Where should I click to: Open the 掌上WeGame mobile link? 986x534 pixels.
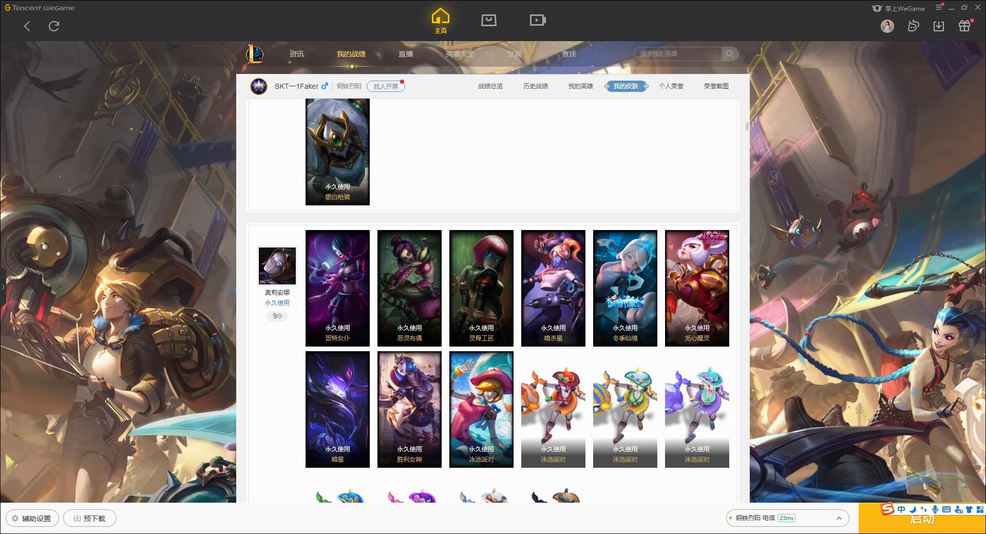pos(898,8)
